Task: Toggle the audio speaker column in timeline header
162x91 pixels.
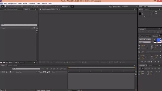Action: (x=3, y=72)
